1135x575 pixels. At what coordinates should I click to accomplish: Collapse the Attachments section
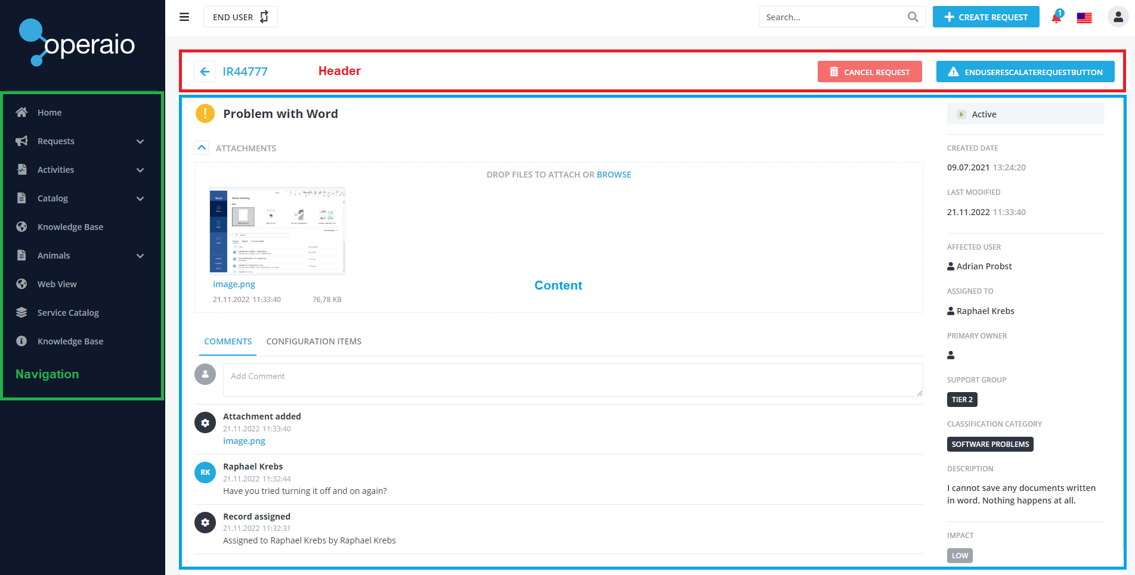coord(202,148)
